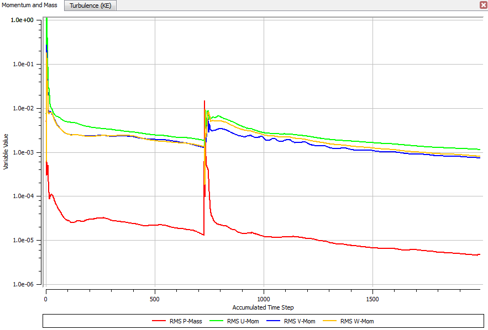Select the Momentum and Mass tab
Viewport: 488px width, 330px height.
29,5
